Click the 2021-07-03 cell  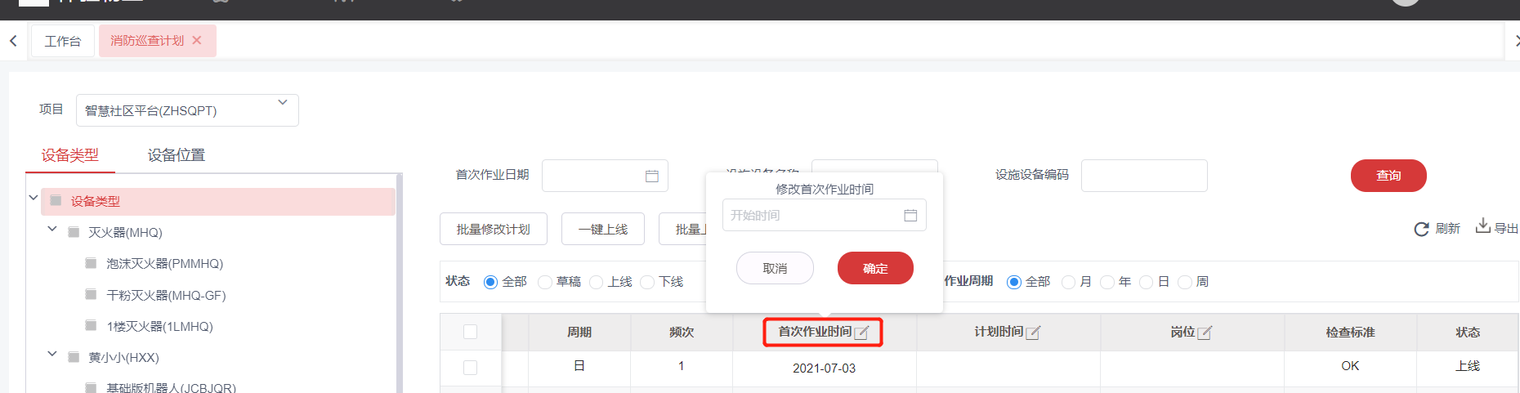pyautogui.click(x=824, y=368)
